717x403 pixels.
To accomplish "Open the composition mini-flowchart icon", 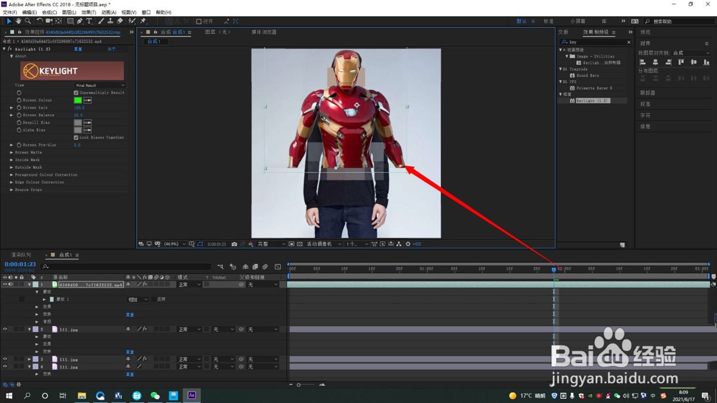I will (x=220, y=267).
